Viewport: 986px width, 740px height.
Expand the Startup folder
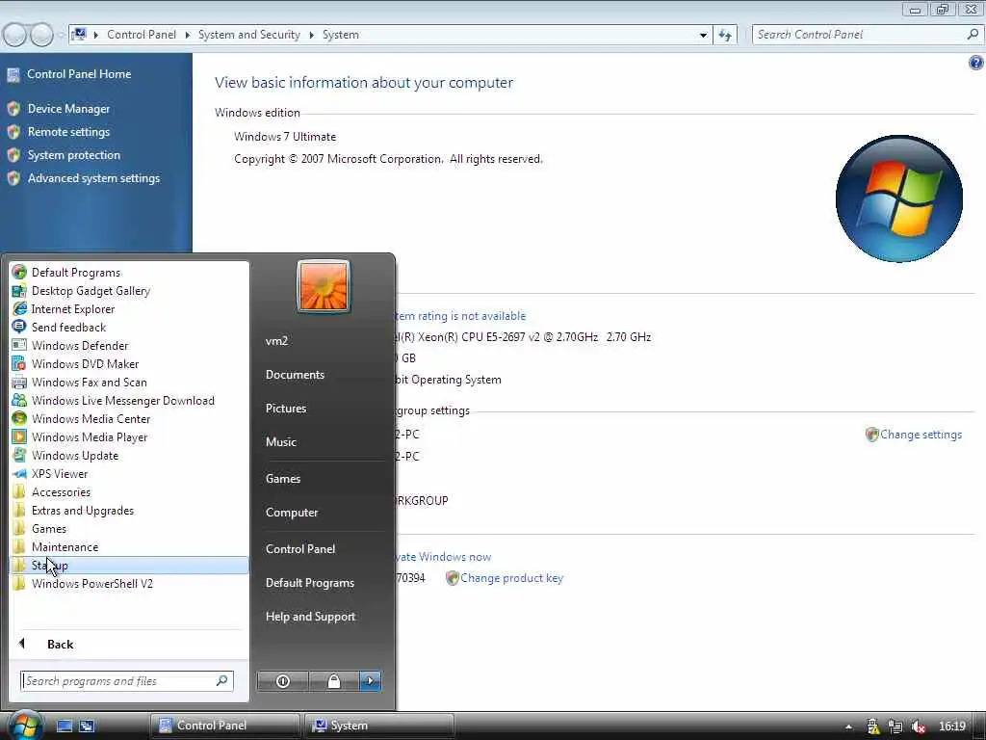coord(129,565)
